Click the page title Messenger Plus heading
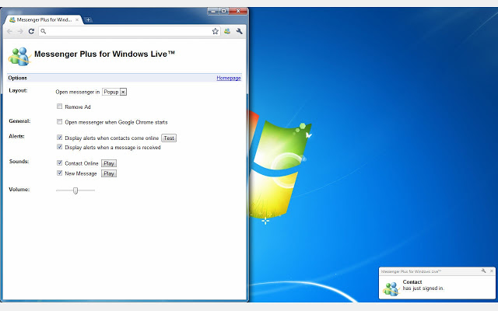This screenshot has height=311, width=498. 104,54
